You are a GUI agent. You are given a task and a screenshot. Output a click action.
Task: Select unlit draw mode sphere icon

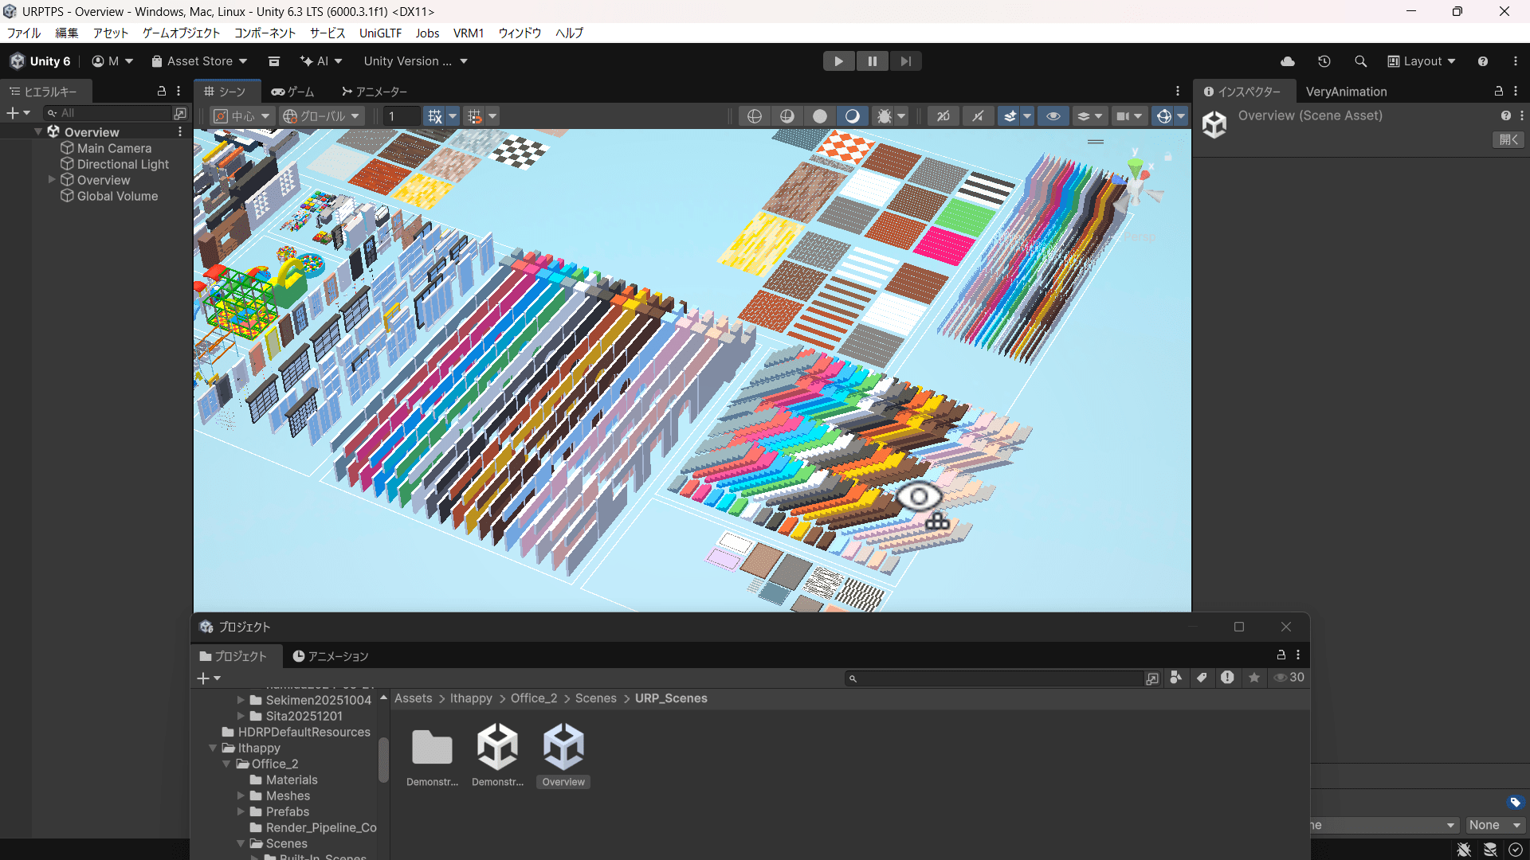pos(819,116)
